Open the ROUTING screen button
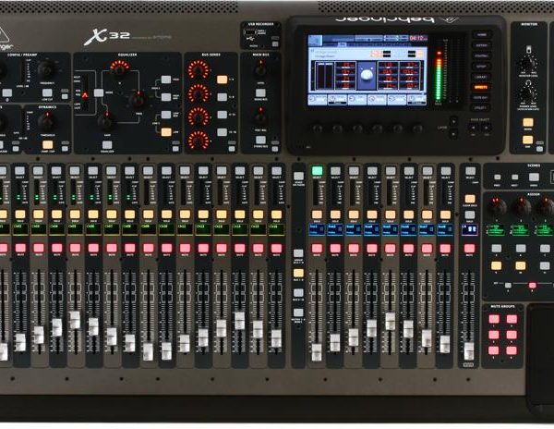The height and width of the screenshot is (429, 554). coord(480,55)
